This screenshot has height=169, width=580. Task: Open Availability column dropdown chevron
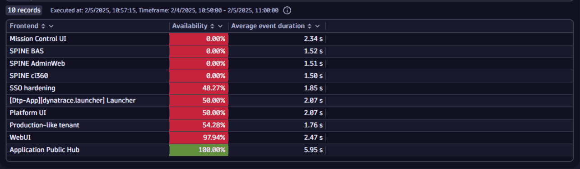[x=220, y=26]
